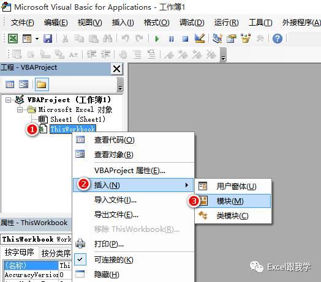Toggle Folders button in project panel

[42, 84]
